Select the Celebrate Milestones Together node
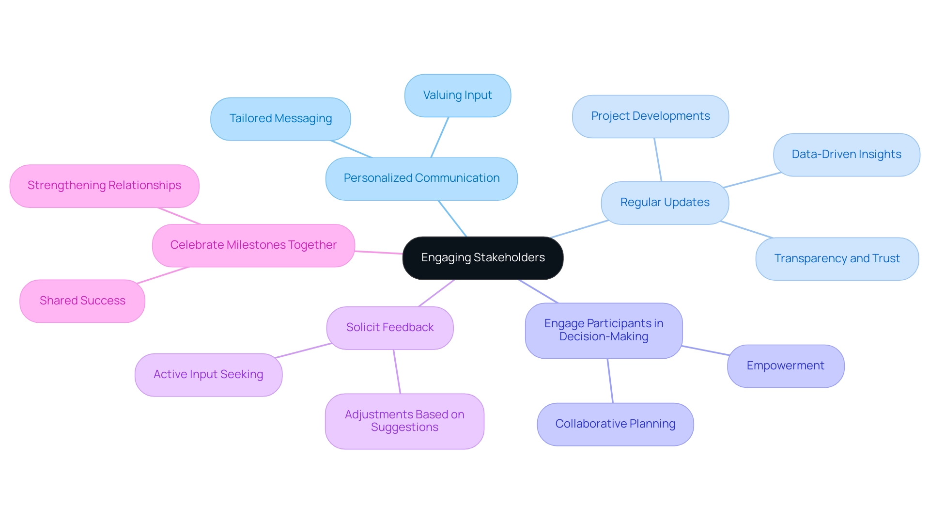930x525 pixels. (x=254, y=244)
